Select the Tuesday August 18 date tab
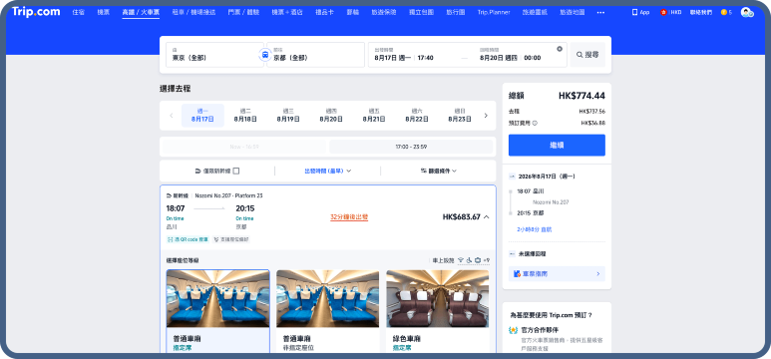The image size is (771, 359). (245, 116)
